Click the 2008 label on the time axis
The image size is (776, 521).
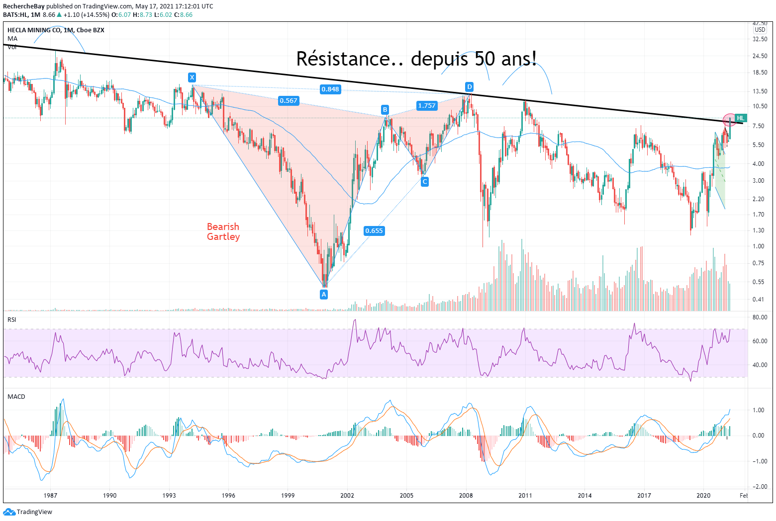[466, 496]
